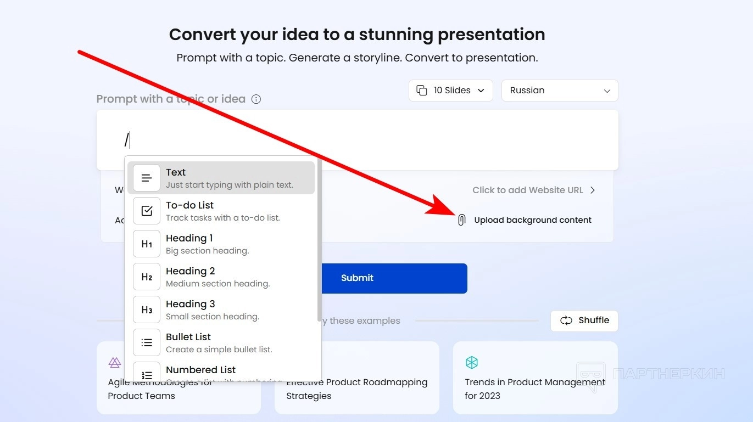Choose Heading 3 small section heading
This screenshot has width=753, height=422.
[221, 310]
